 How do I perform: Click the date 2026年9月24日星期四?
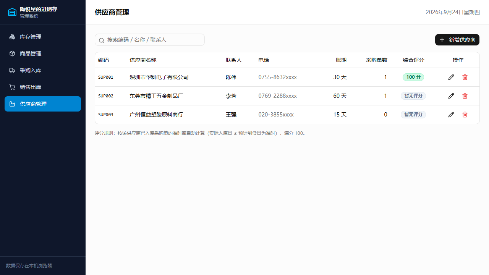point(453,12)
